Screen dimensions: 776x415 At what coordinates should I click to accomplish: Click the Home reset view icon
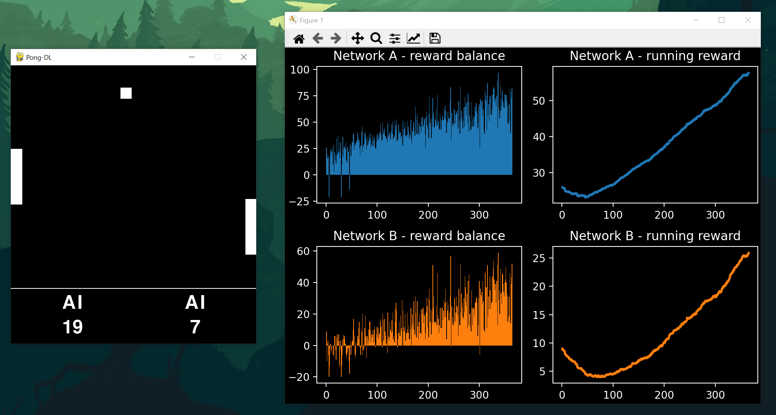click(299, 38)
